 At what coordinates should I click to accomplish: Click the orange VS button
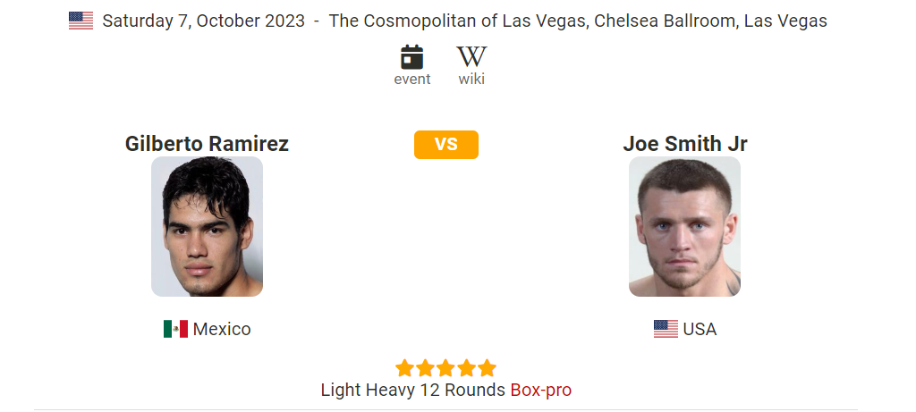[x=446, y=145]
